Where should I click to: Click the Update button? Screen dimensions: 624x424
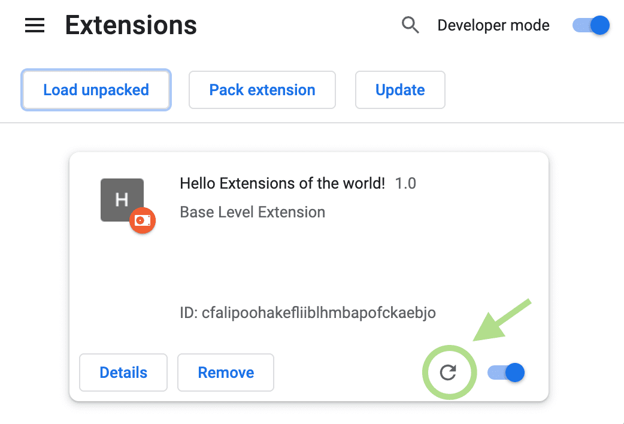[x=400, y=90]
